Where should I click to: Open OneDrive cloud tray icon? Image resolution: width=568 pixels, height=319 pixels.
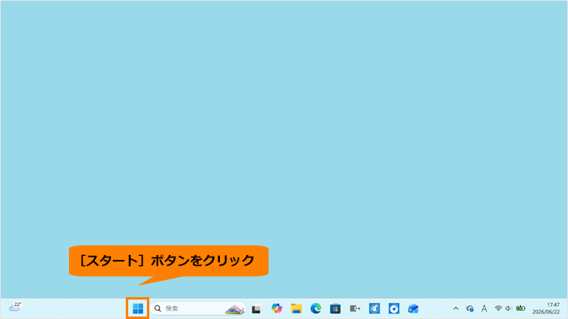coord(470,308)
